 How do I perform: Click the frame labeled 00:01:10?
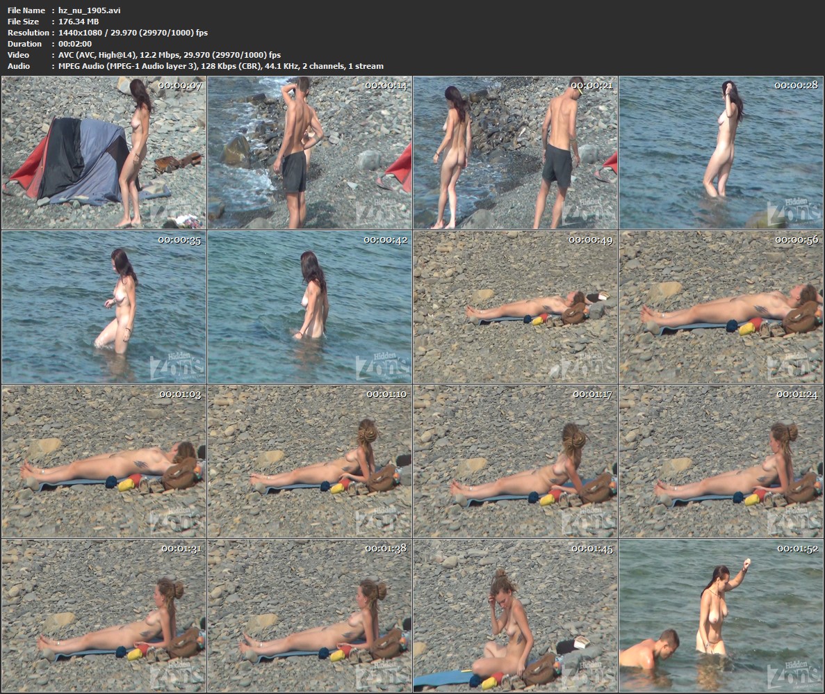point(310,462)
